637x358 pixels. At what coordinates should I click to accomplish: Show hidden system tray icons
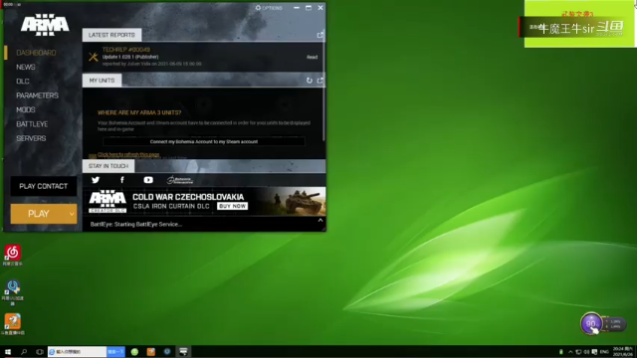pyautogui.click(x=570, y=352)
